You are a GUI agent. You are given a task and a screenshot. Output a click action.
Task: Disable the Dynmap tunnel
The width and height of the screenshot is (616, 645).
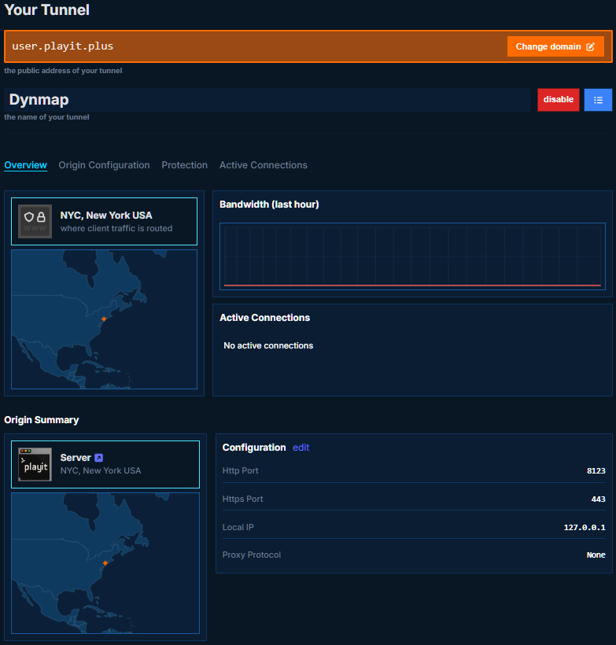pos(558,100)
